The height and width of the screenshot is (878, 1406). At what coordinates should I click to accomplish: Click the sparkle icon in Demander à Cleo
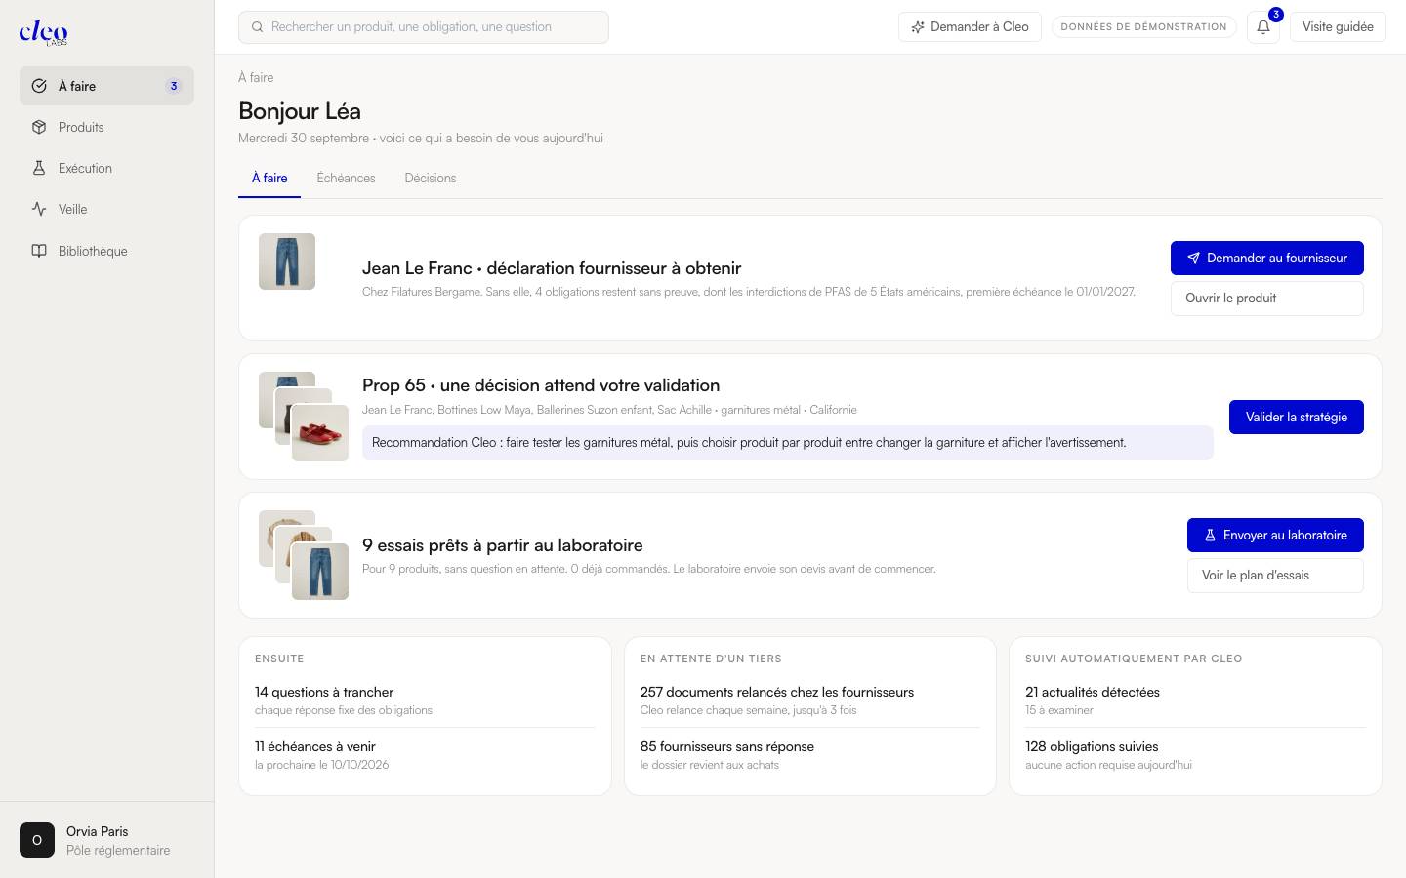(x=918, y=27)
